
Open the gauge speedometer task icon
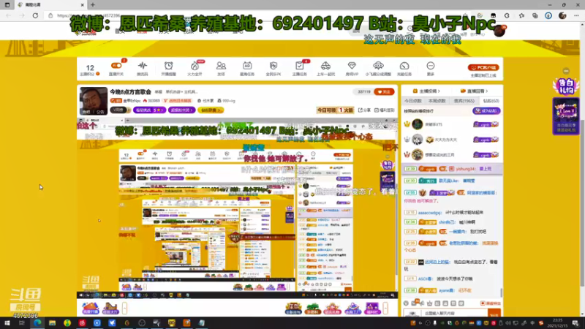(404, 66)
